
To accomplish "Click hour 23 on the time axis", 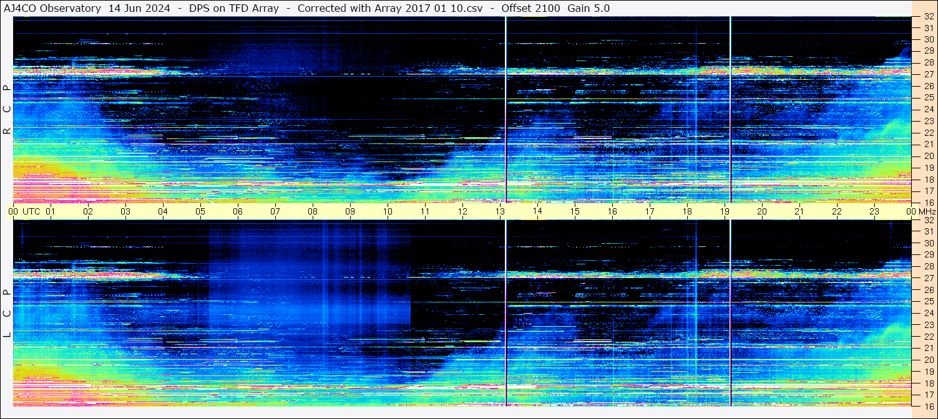I will [x=874, y=211].
